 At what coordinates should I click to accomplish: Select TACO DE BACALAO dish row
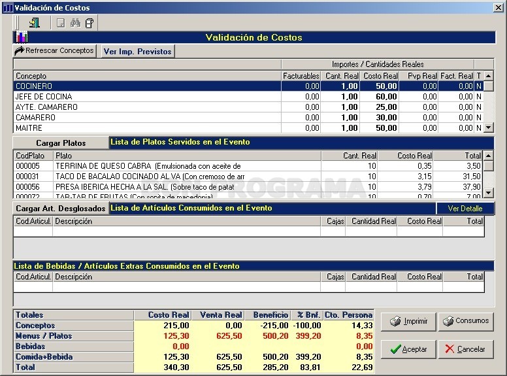tap(248, 177)
